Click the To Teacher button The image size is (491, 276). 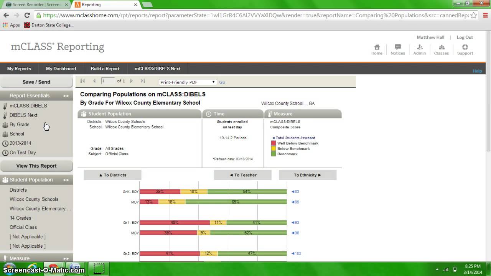(243, 175)
